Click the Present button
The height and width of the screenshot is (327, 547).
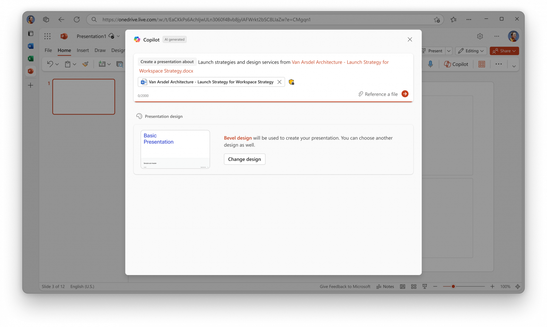pyautogui.click(x=432, y=51)
